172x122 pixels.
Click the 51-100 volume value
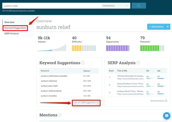pyautogui.click(x=87, y=76)
